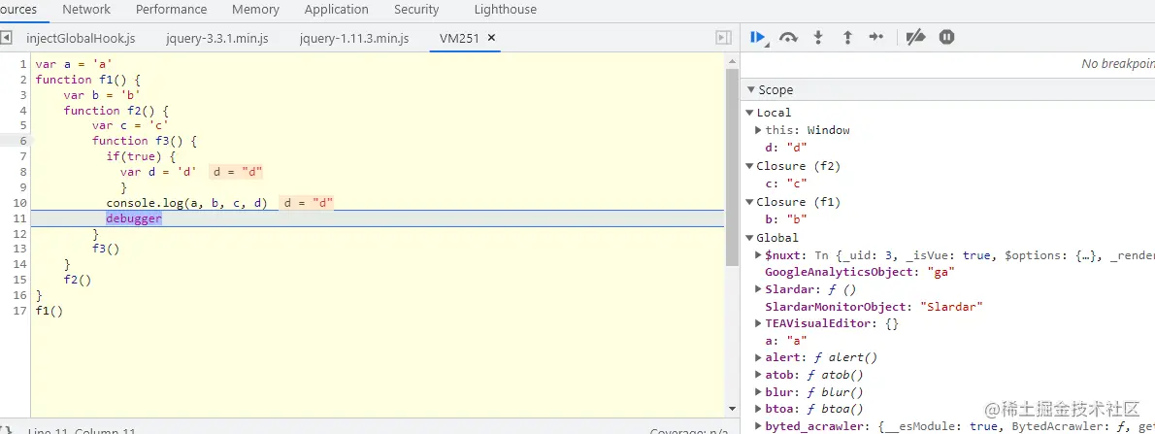The image size is (1155, 434).
Task: Select the d: "d" local variable
Action: click(787, 149)
